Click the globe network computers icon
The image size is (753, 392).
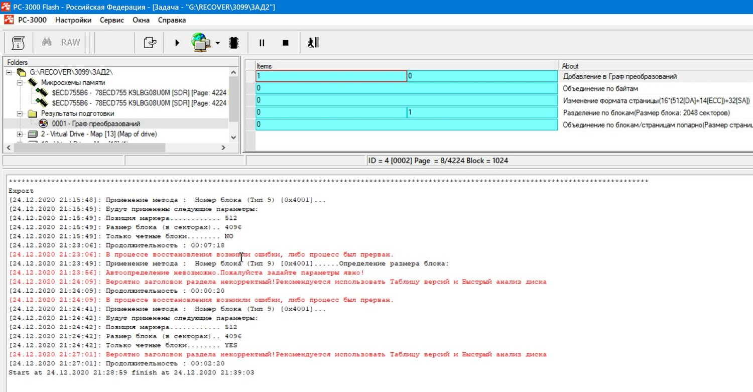pos(201,43)
